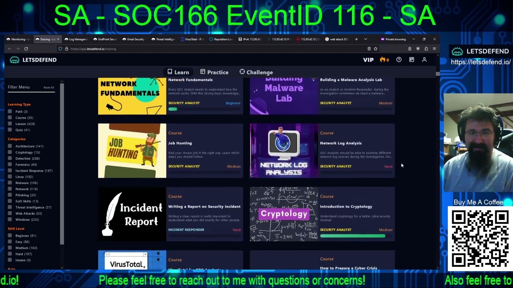Click the Cryptology course thumbnail
Image resolution: width=513 pixels, height=288 pixels.
coord(284,214)
